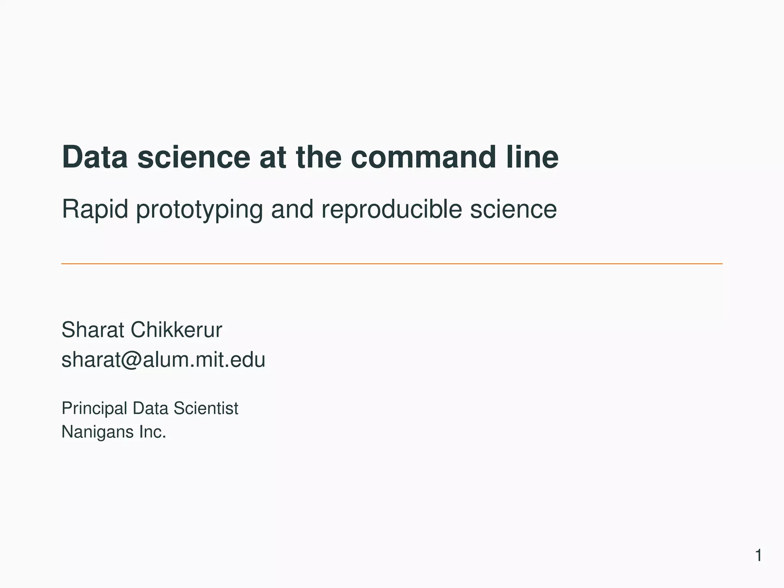The image size is (784, 588).
Task: Click the word 'prototyping' in the subtitle
Action: 199,210
